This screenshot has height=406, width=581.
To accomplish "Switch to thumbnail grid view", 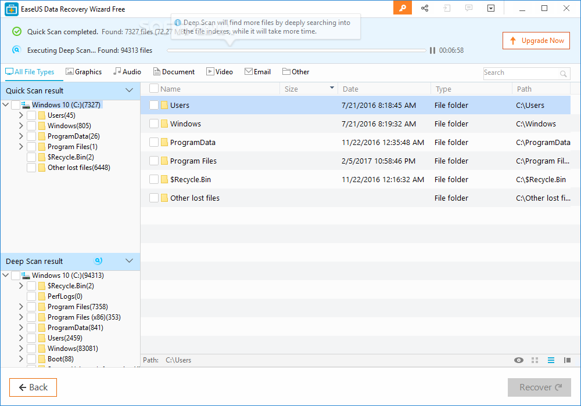I will tap(535, 360).
